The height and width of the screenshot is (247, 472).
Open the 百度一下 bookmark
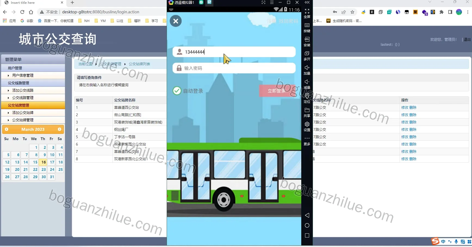[x=56, y=21]
